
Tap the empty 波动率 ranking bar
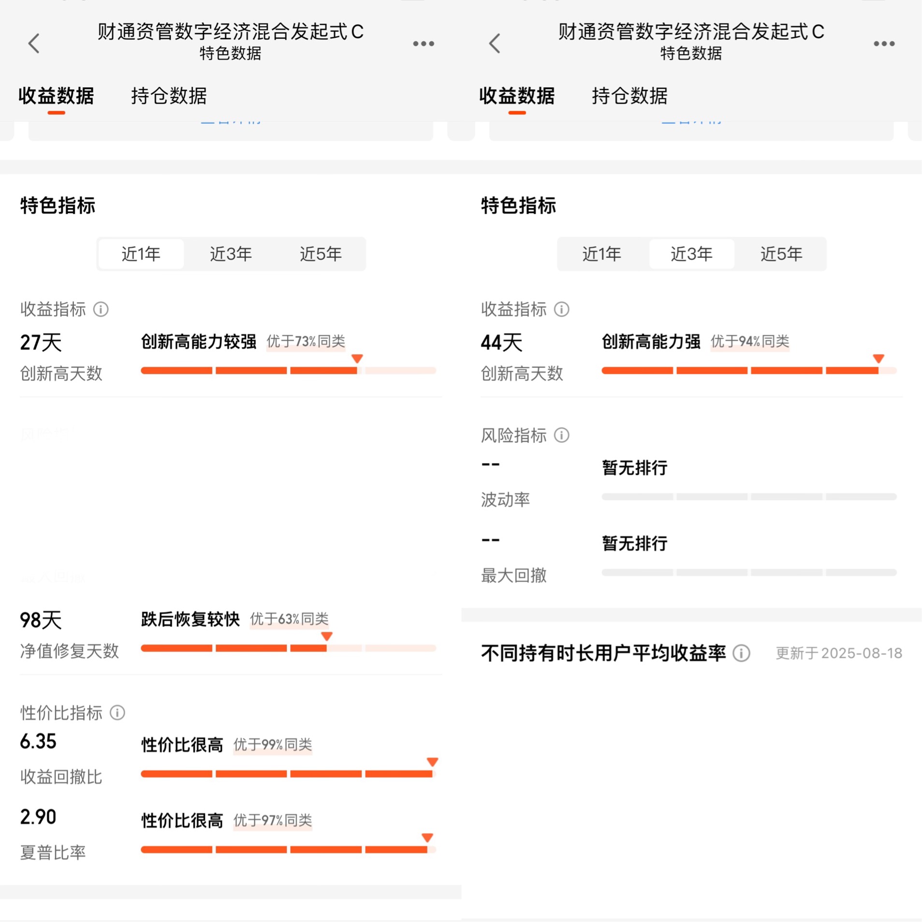pos(749,497)
